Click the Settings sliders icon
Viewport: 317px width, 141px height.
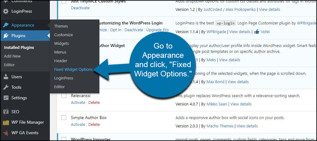coord(6,98)
